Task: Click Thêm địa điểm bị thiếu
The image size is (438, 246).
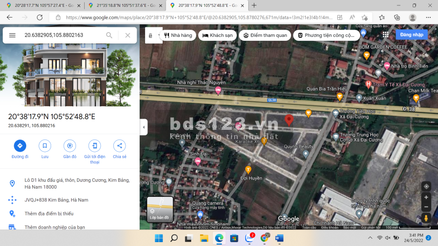Action: coord(49,213)
